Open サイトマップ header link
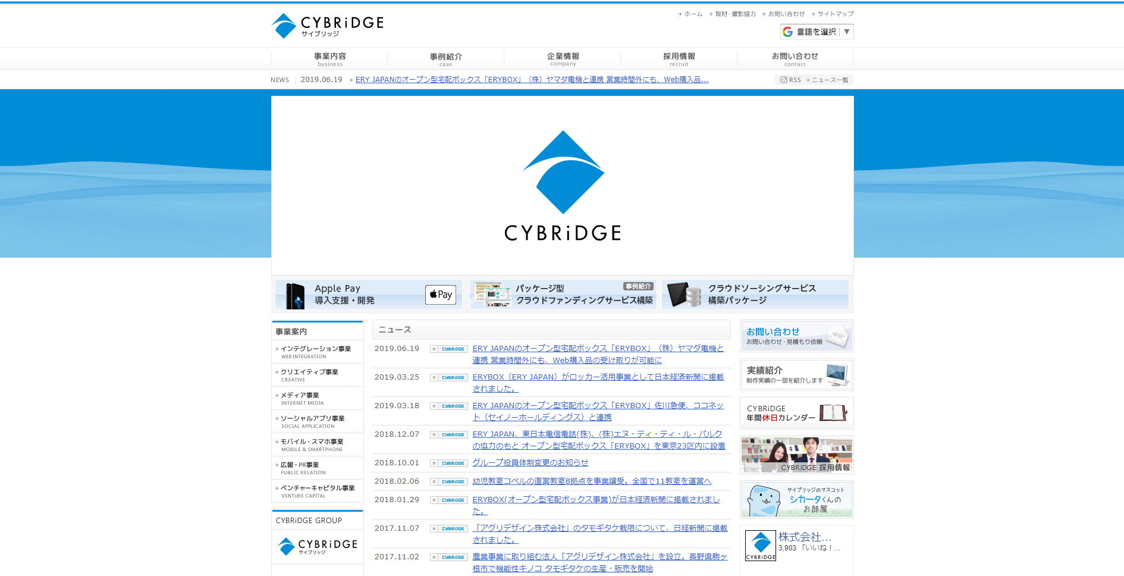 point(833,14)
